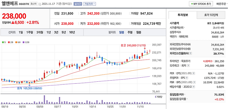Select the 1일 line chart period
Image resolution: width=229 pixels, height=109 pixels.
[x=21, y=32]
